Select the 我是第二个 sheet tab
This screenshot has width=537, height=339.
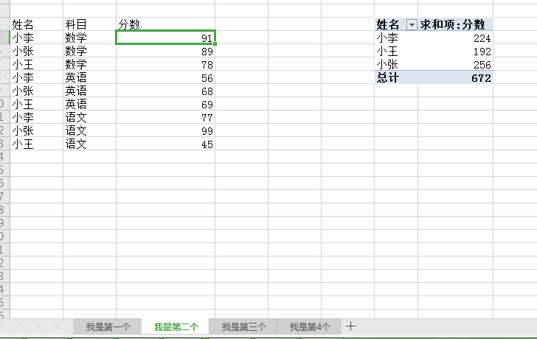[176, 326]
